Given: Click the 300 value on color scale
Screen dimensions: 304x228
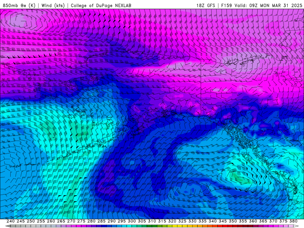Looking at the screenshot, I should coord(132,221).
